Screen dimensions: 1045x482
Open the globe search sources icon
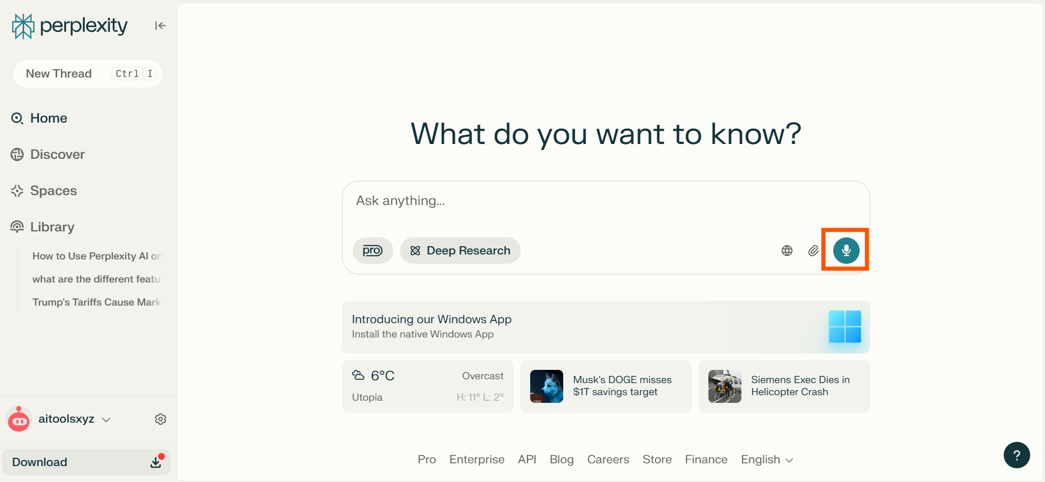(787, 251)
